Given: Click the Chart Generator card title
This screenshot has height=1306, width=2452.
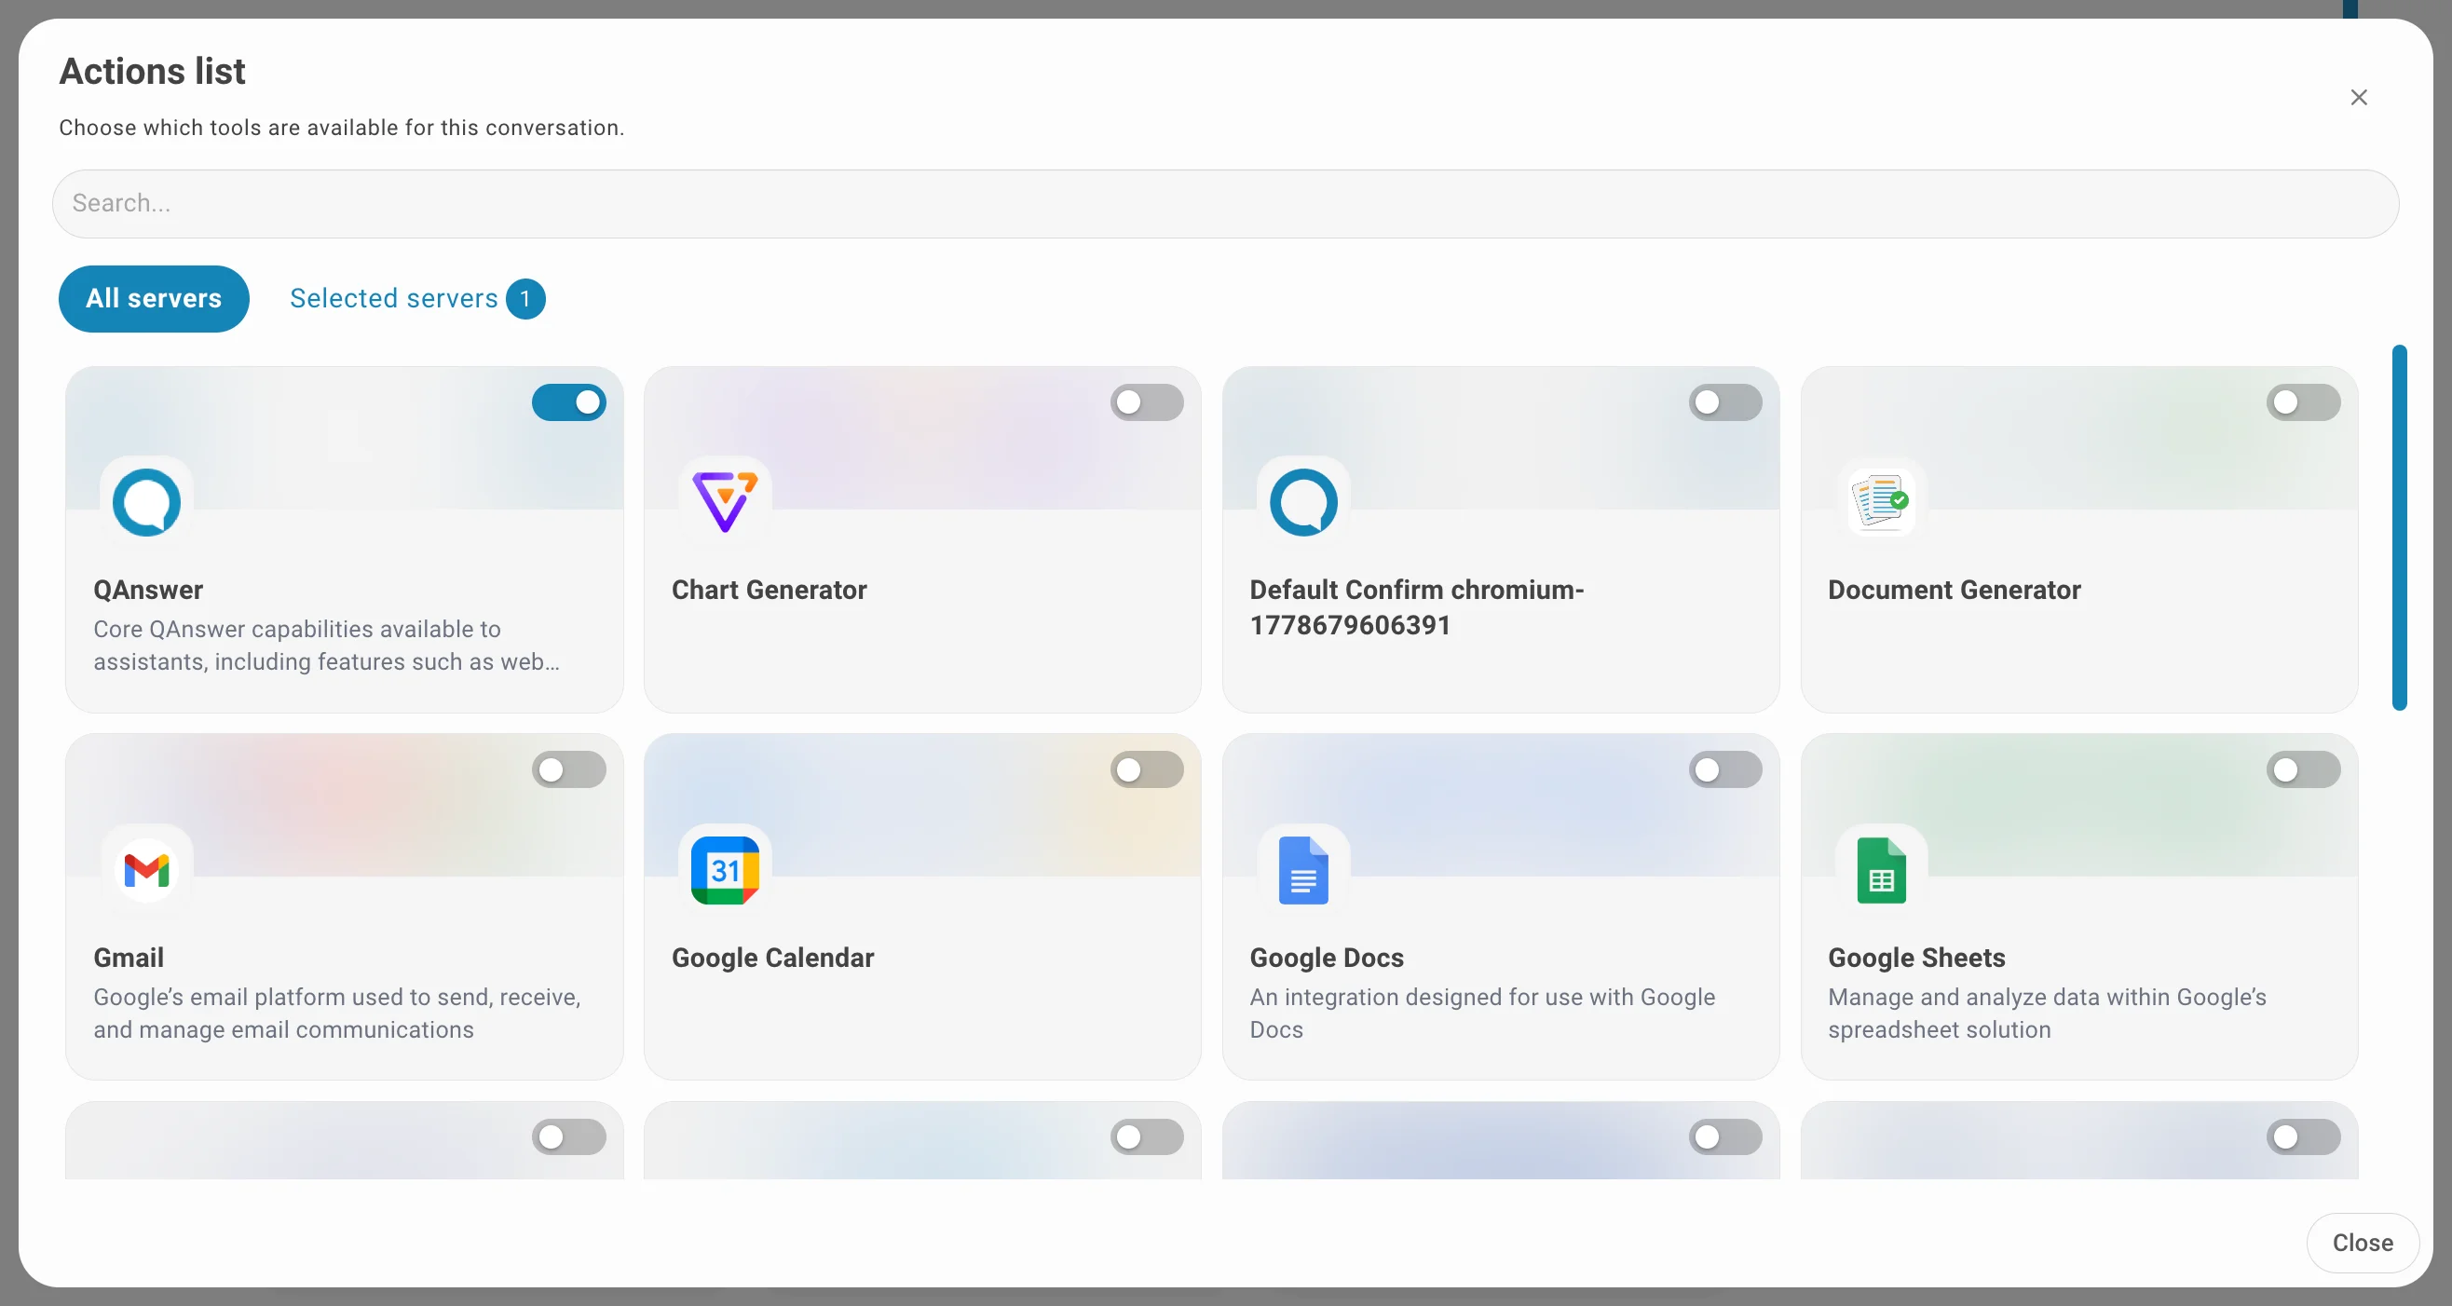Looking at the screenshot, I should pos(770,591).
